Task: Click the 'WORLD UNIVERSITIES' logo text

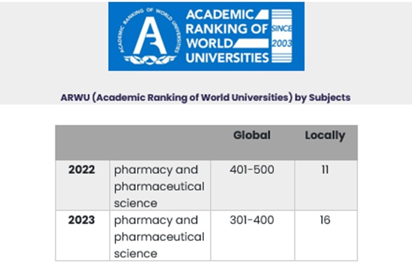Action: click(x=227, y=51)
